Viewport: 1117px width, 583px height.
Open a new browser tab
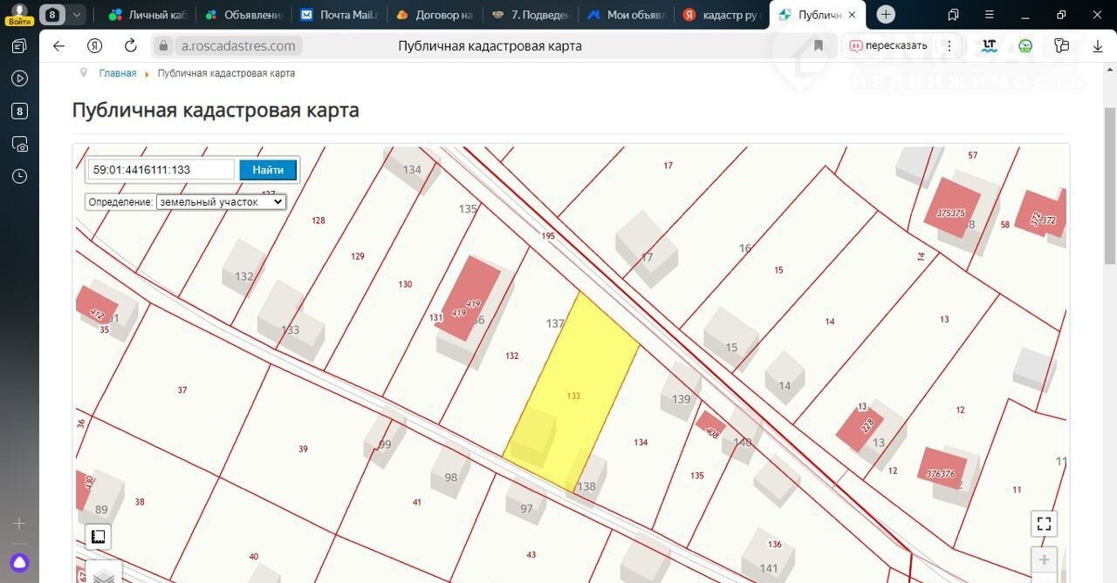(x=886, y=15)
